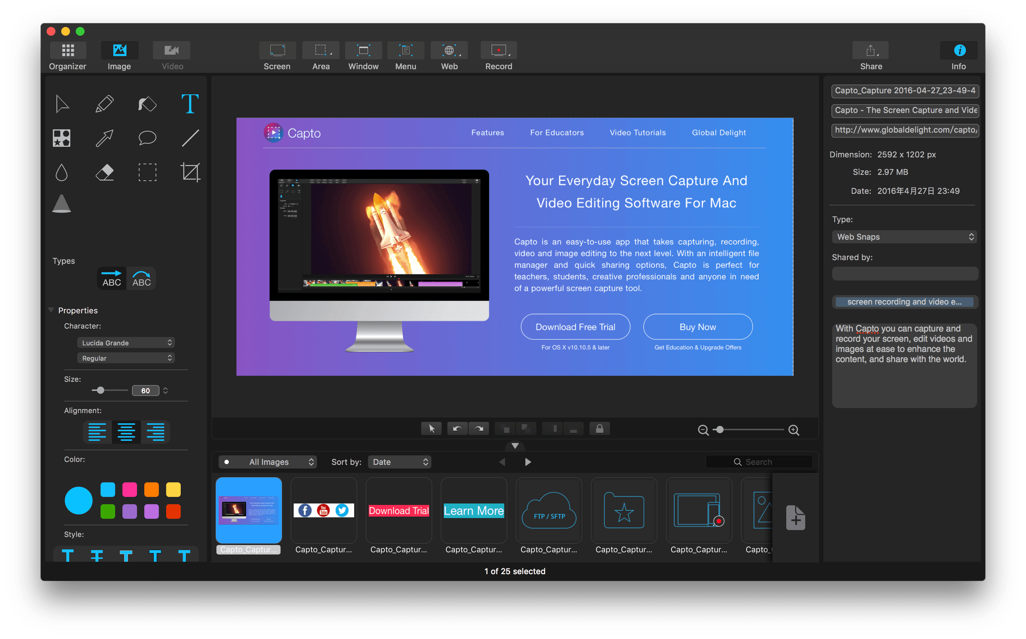
Task: Choose the straight ABC text type
Action: [111, 278]
